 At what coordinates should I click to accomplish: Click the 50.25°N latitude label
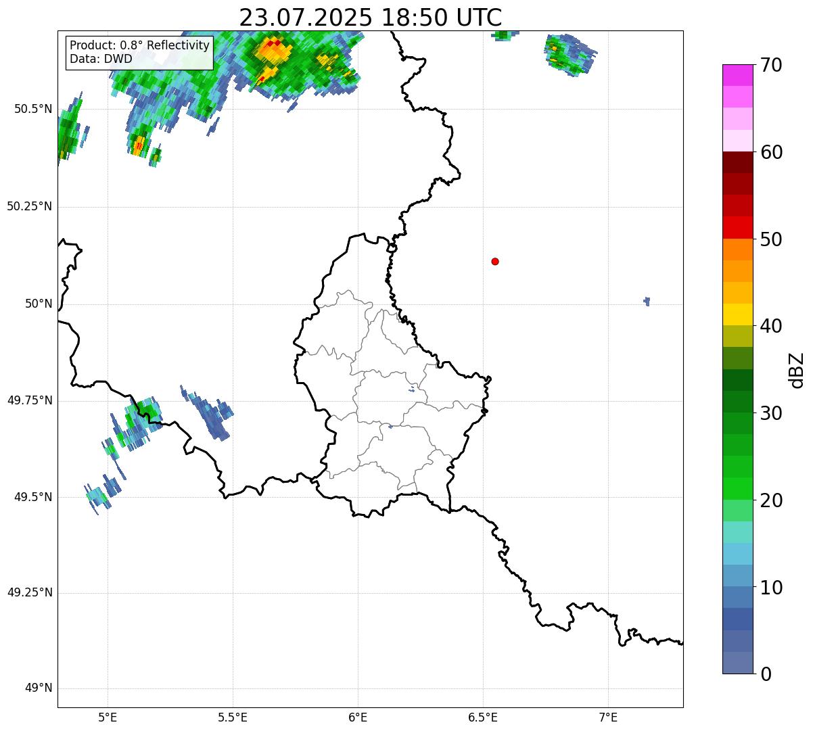point(30,206)
